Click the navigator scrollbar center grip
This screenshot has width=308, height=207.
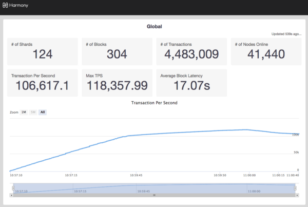(153, 195)
